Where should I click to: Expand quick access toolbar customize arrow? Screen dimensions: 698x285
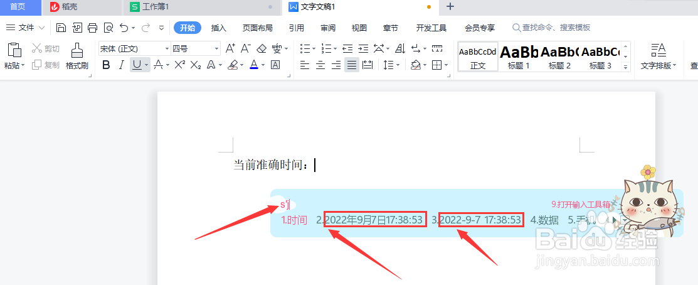pos(161,28)
